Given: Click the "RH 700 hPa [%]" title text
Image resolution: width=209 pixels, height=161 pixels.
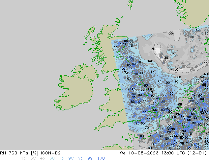Looking at the screenshot, I should click(x=19, y=153).
